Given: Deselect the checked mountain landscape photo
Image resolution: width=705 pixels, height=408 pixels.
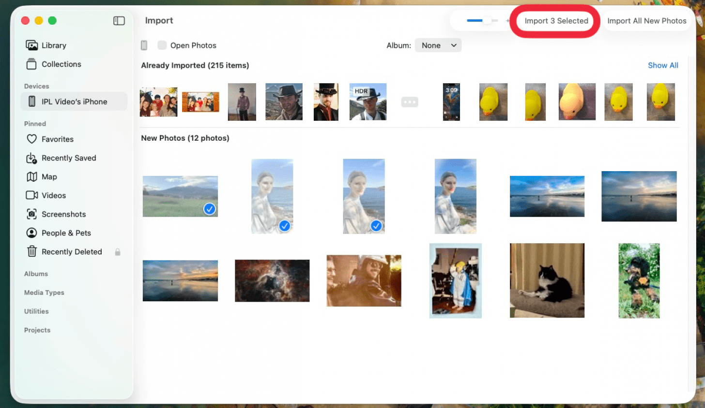Looking at the screenshot, I should (x=209, y=209).
